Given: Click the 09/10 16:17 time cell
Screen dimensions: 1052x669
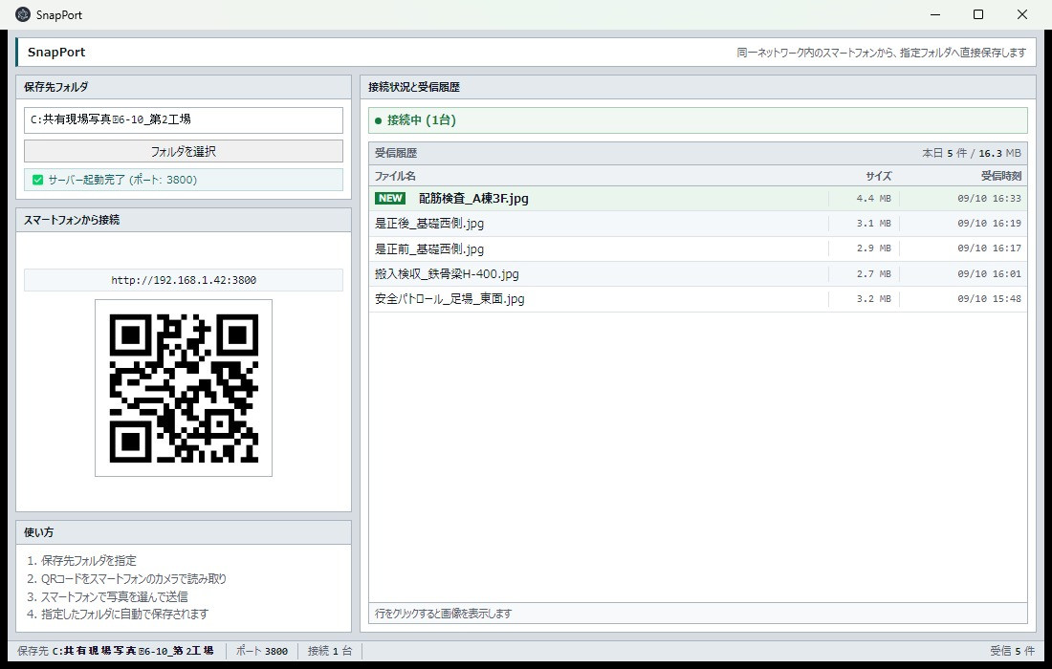Looking at the screenshot, I should [x=989, y=248].
